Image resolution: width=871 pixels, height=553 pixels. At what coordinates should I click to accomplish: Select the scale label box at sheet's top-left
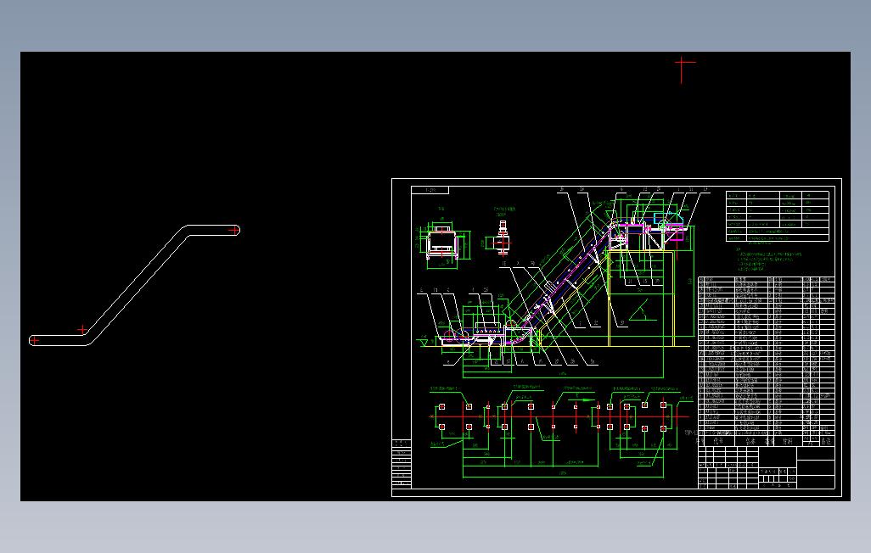click(430, 190)
